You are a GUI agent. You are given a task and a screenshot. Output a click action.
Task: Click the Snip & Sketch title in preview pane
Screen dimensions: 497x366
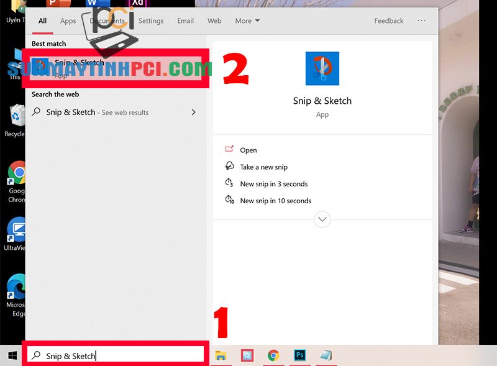322,101
